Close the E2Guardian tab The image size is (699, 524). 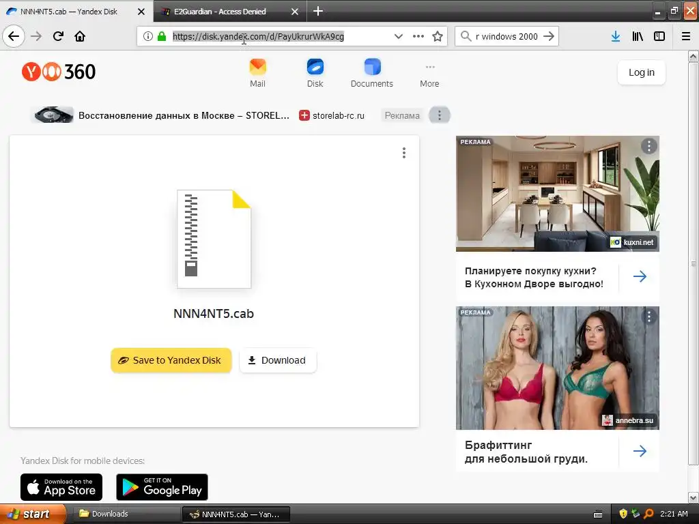295,12
